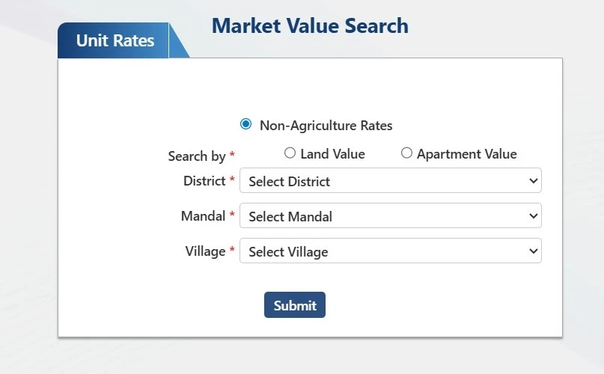Click the District dropdown chevron arrow
Viewport: 604px width, 374px height.
[x=533, y=181]
